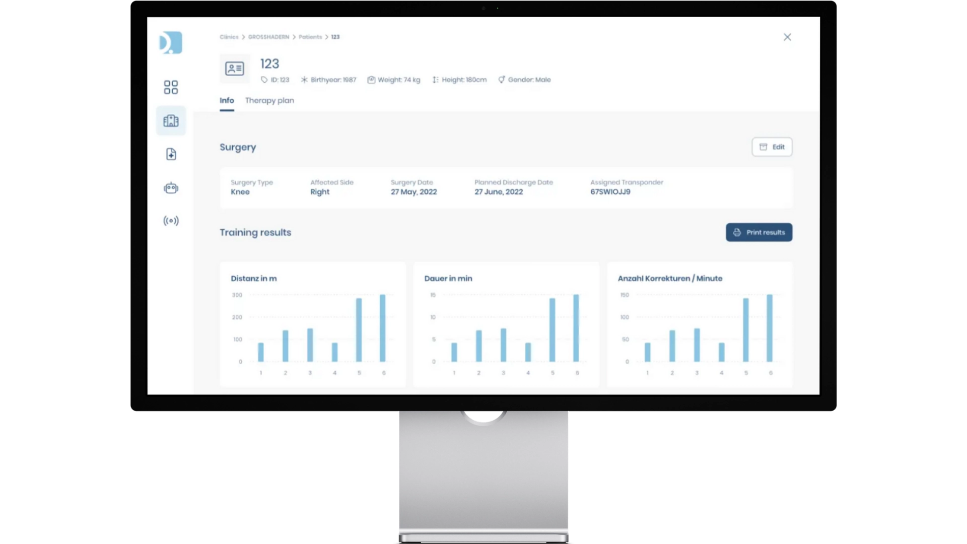Click the archive icon on Edit button
This screenshot has width=967, height=544.
[x=764, y=147]
